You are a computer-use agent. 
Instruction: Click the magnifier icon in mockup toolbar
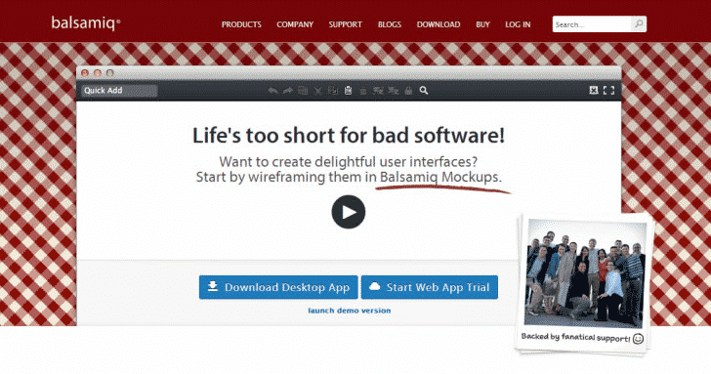point(424,90)
